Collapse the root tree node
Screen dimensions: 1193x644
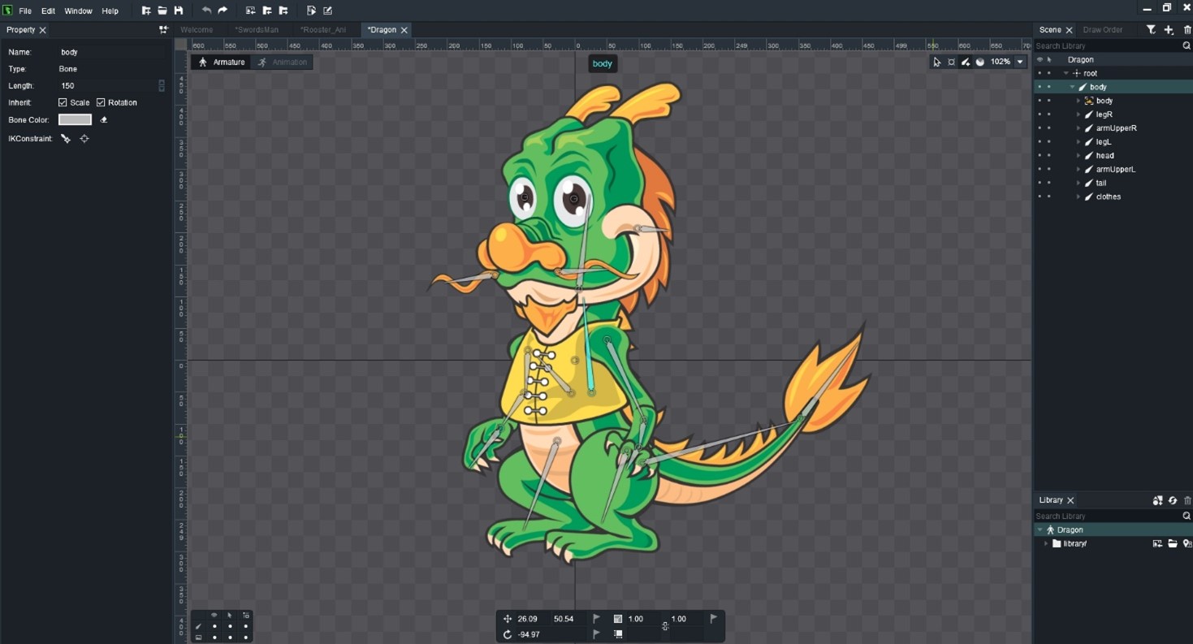1065,73
